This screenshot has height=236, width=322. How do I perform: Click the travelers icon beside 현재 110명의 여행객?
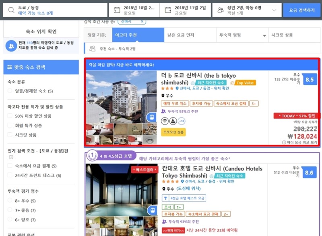tap(11, 46)
